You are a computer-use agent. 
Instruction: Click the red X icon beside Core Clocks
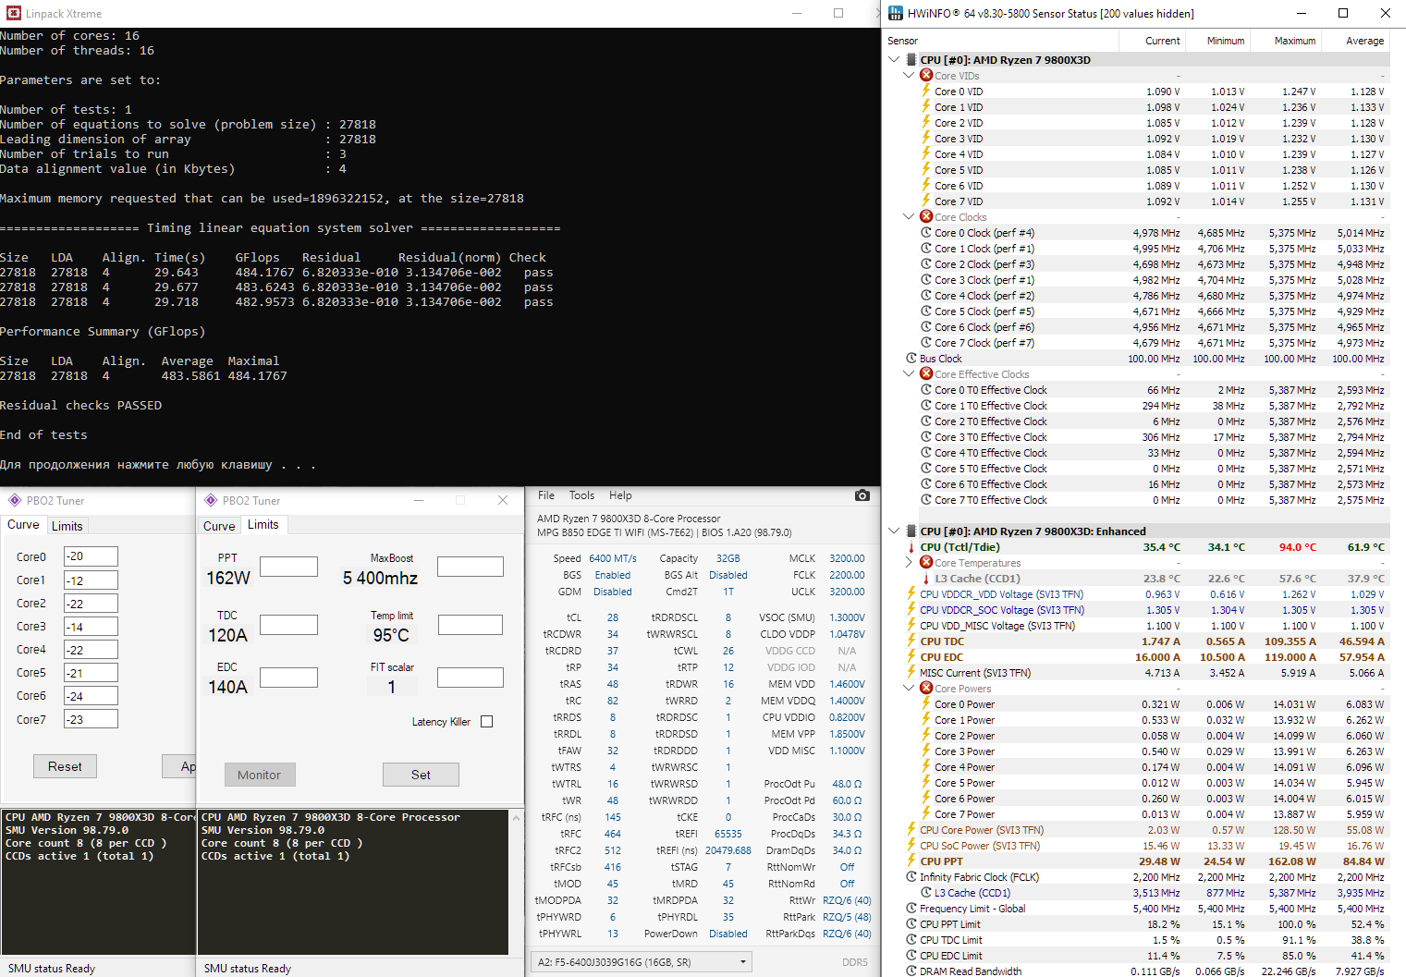pyautogui.click(x=926, y=216)
